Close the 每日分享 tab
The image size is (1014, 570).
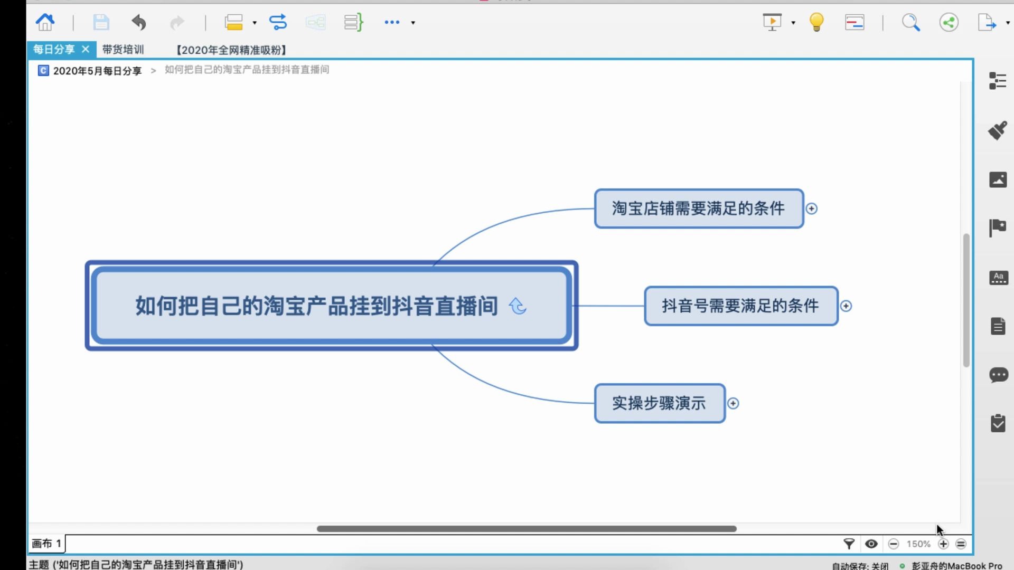point(86,49)
